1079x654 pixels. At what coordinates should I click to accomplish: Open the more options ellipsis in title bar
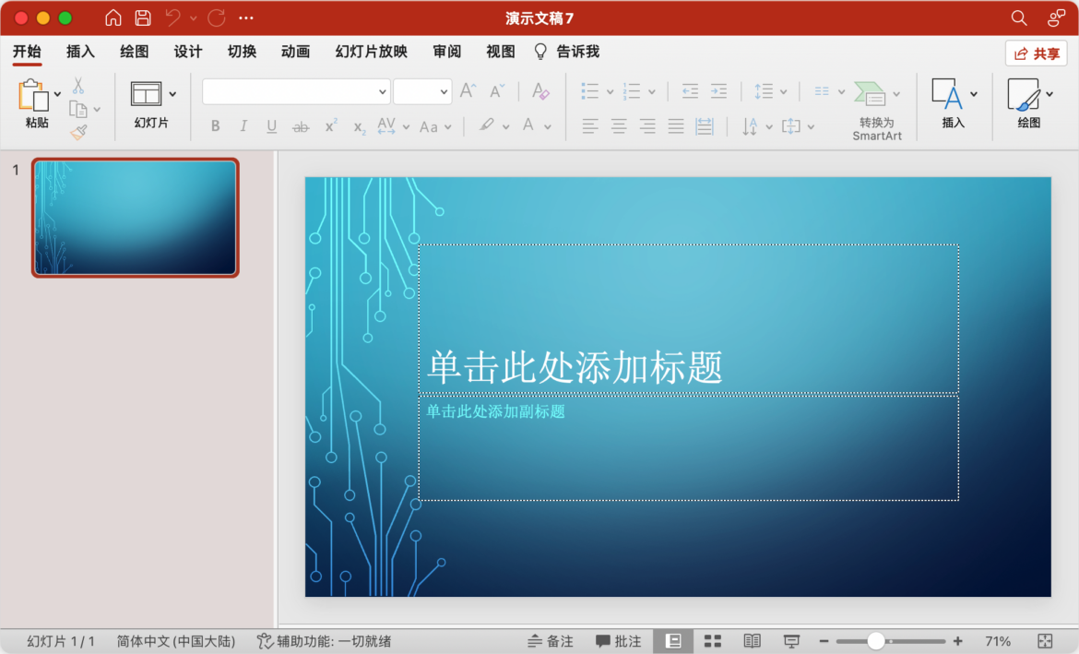point(245,18)
